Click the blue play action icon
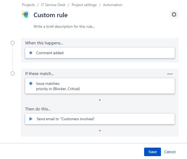The height and width of the screenshot is (159, 187). 31,119
